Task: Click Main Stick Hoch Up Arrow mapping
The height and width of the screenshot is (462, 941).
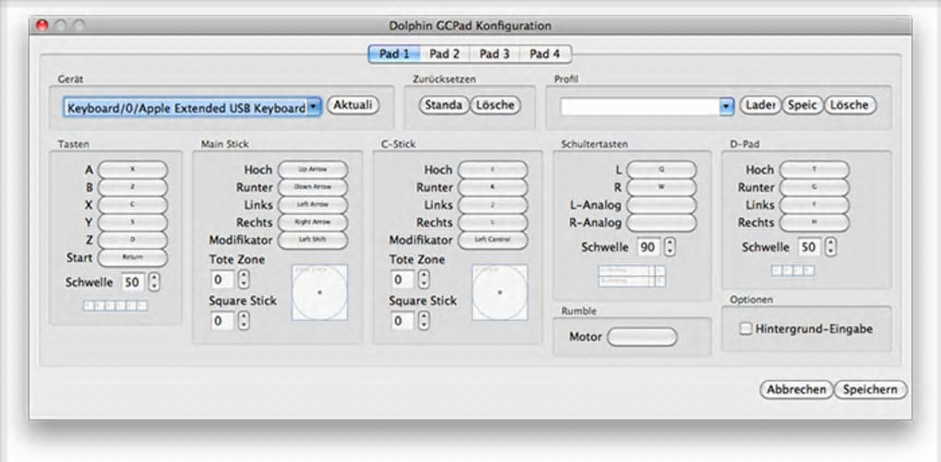Action: [312, 170]
